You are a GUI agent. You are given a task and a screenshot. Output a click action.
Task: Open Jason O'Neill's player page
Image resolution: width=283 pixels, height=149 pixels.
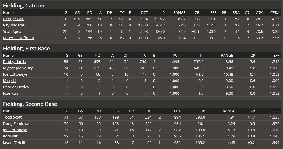[14, 143]
